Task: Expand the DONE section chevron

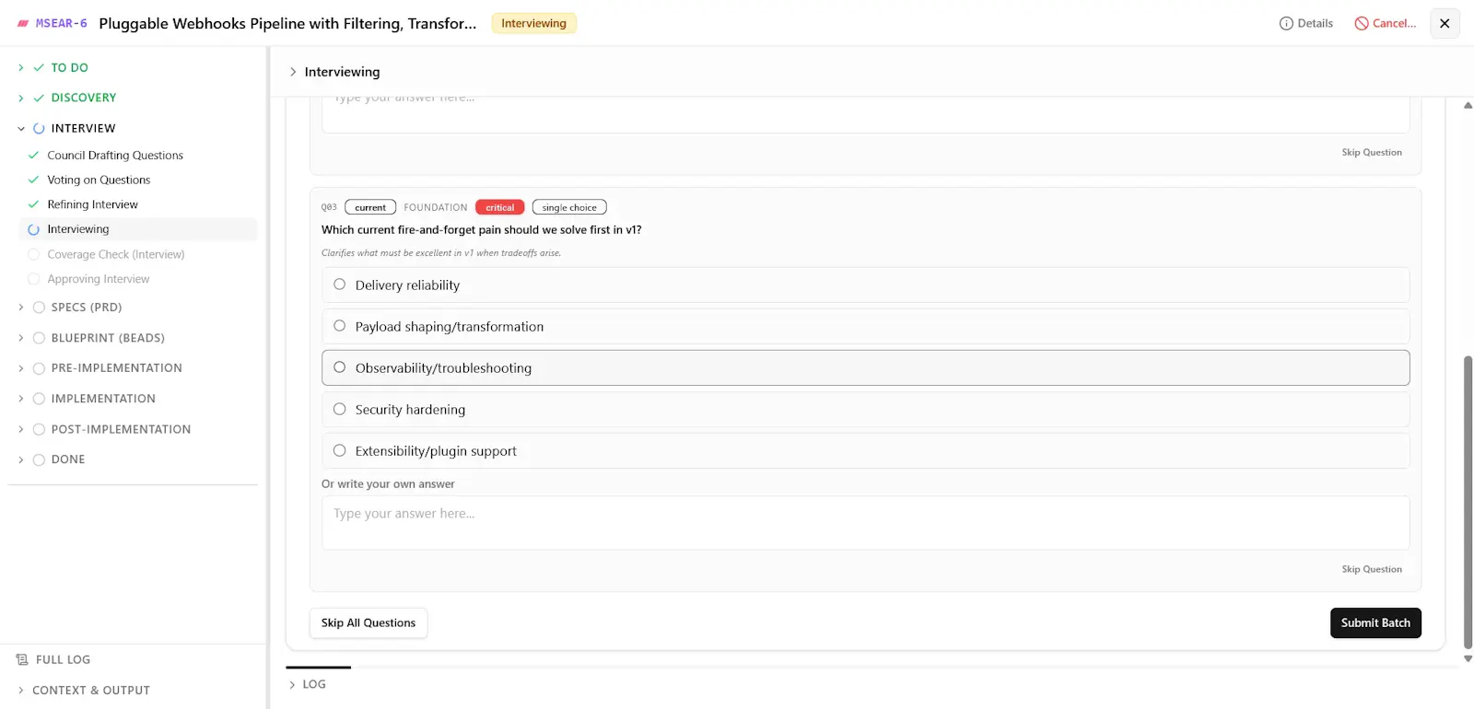Action: 21,459
